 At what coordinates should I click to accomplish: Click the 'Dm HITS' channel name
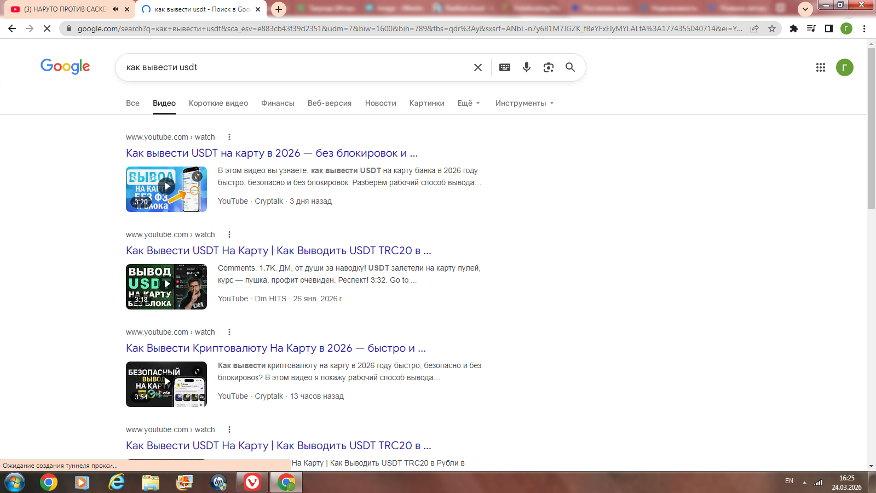point(270,299)
